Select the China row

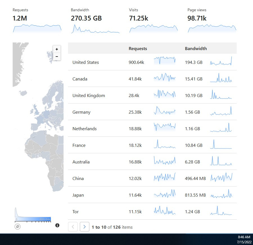click(152, 178)
